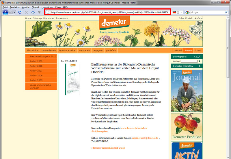Click the paw icon next to Home
The image size is (231, 159).
(x=39, y=12)
